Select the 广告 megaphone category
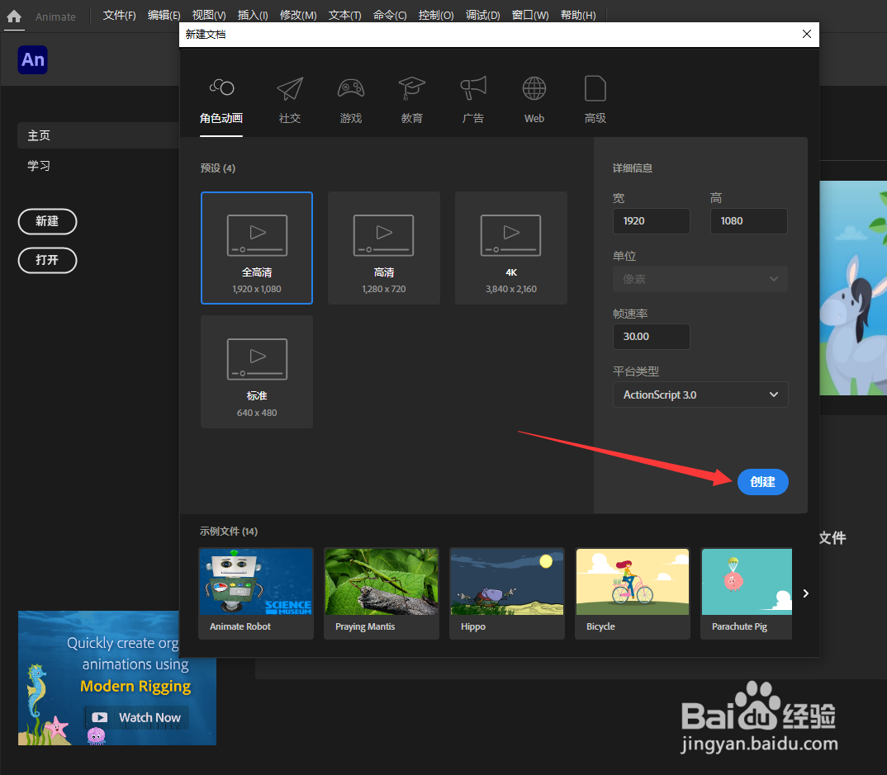The height and width of the screenshot is (775, 887). click(473, 101)
